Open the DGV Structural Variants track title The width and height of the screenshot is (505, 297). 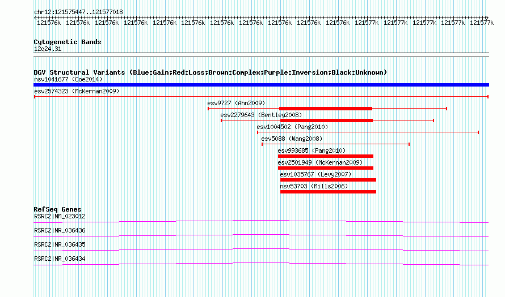[x=210, y=72]
